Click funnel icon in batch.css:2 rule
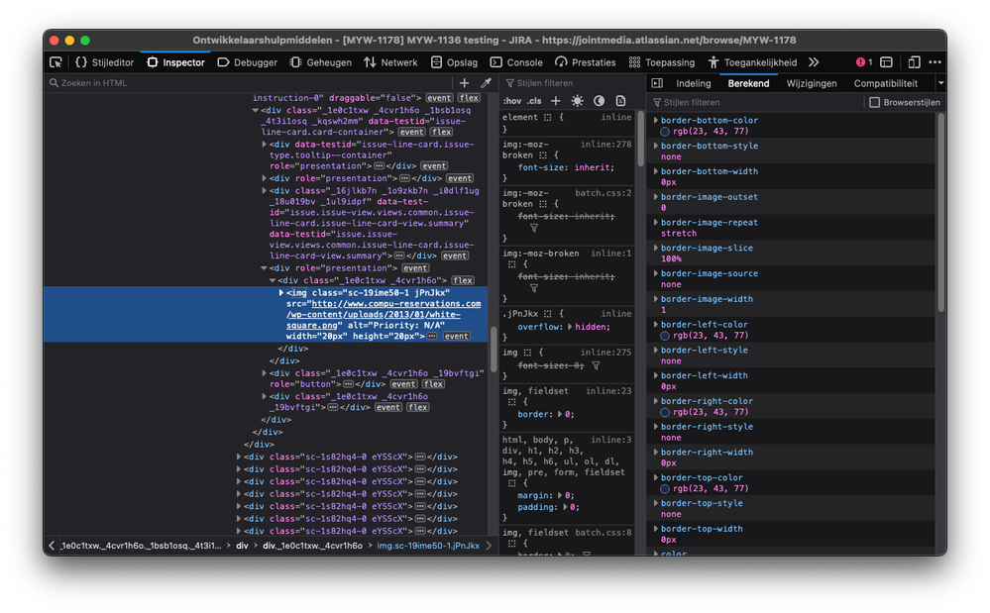 coord(534,228)
